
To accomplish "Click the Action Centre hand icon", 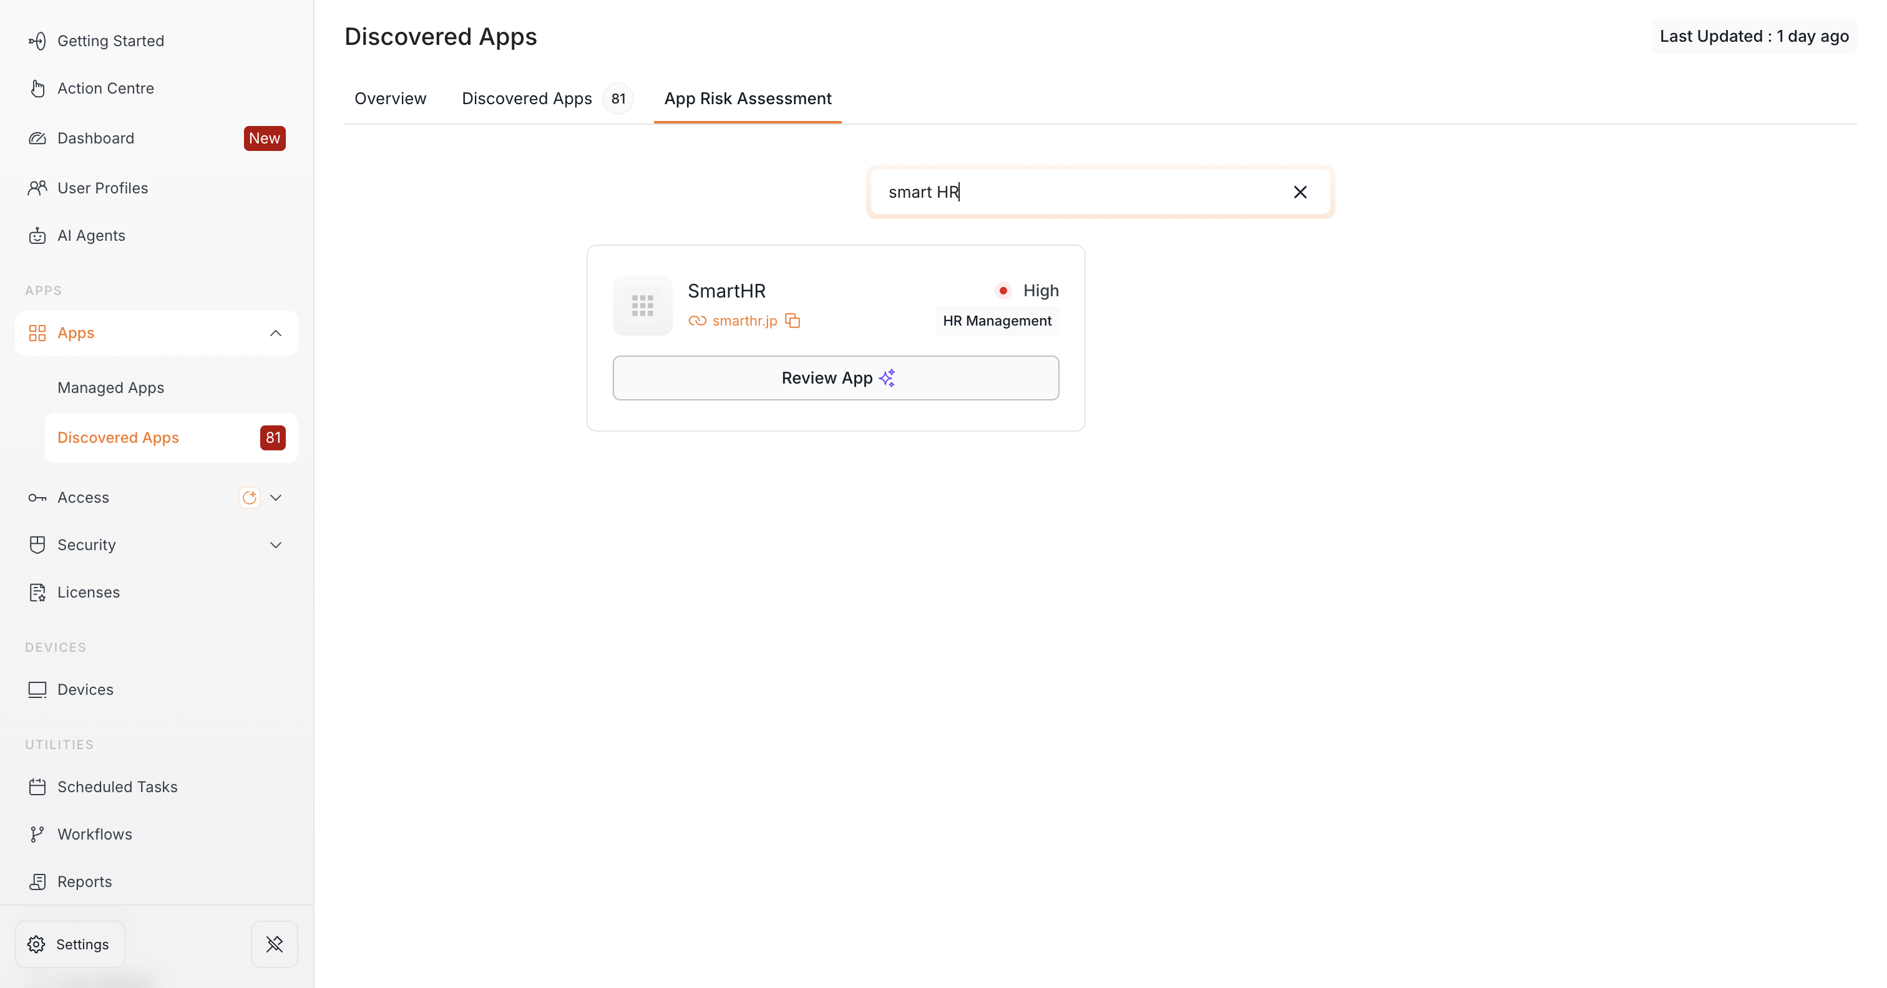I will [x=37, y=89].
